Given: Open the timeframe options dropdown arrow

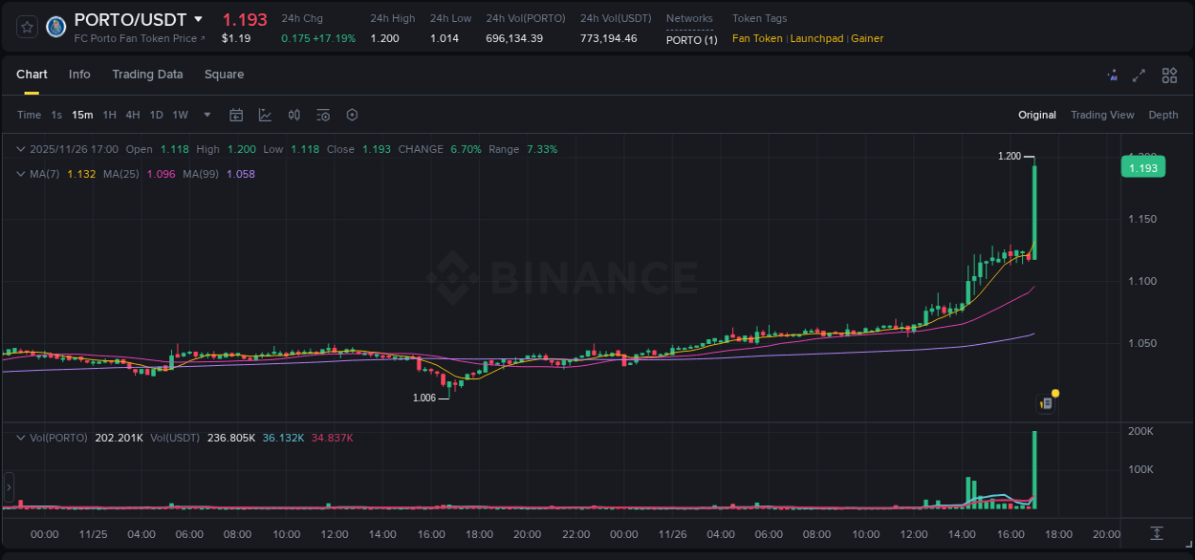Looking at the screenshot, I should [206, 115].
